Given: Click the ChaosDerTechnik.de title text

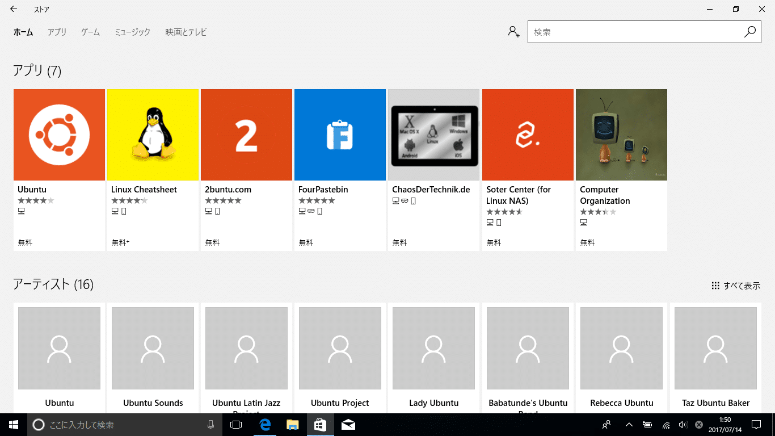Looking at the screenshot, I should pyautogui.click(x=431, y=190).
